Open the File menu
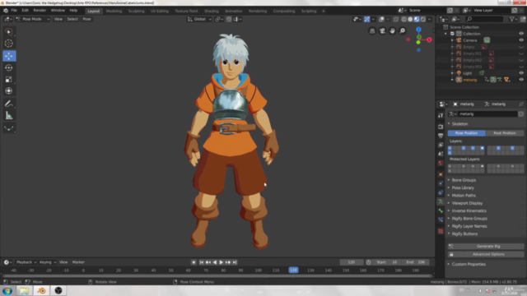This screenshot has height=296, width=527. (14, 11)
